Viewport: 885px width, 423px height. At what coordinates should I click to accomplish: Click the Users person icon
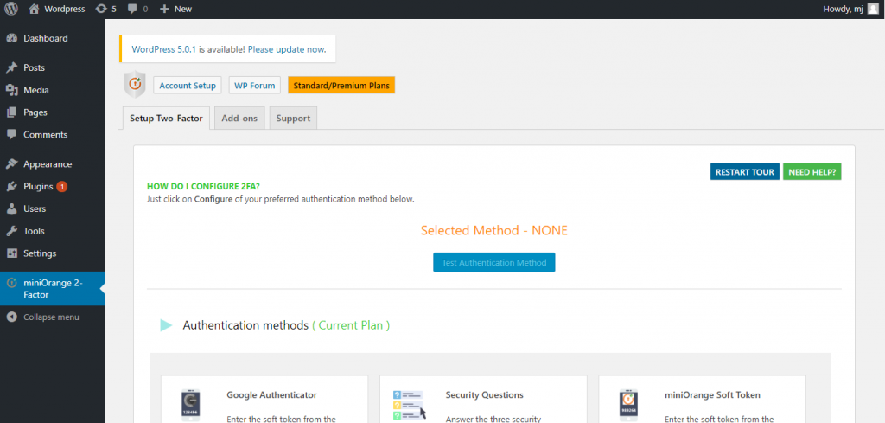[11, 209]
